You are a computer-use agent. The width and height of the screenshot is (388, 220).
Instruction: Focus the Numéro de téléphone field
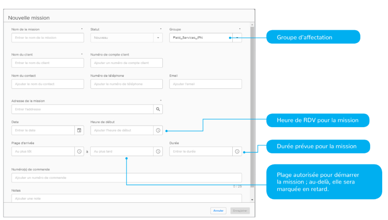[126, 84]
